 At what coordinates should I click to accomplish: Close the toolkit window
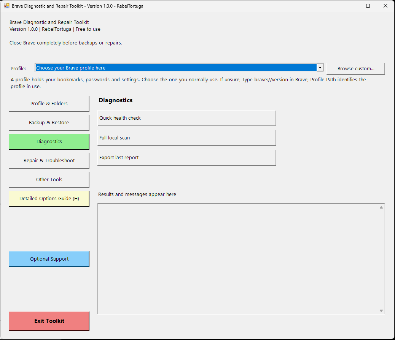385,6
